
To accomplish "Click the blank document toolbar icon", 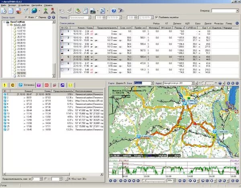I will (11, 11).
